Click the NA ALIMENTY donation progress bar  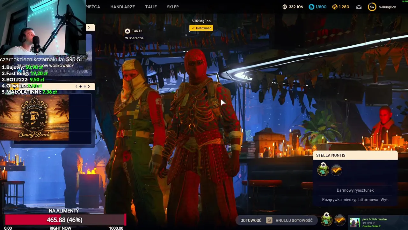pos(65,220)
